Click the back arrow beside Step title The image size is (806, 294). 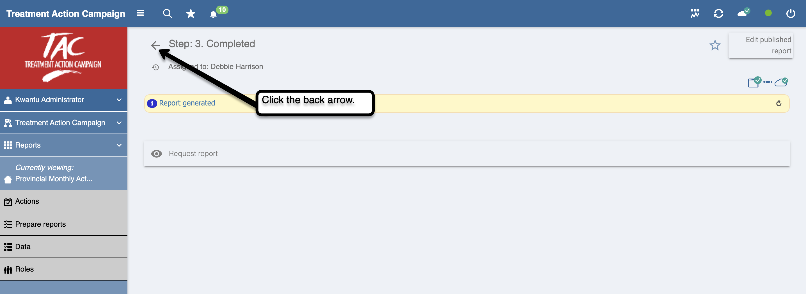(155, 45)
